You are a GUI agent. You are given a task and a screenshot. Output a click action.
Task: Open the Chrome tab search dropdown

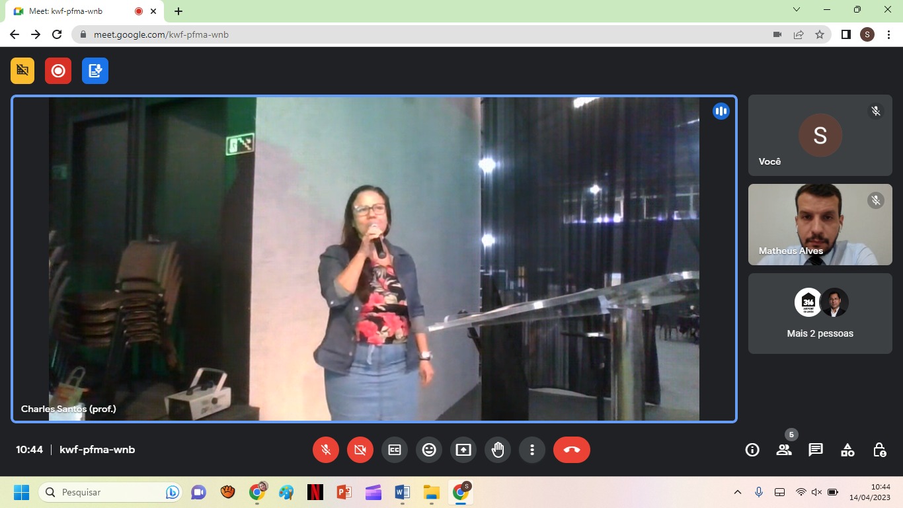click(797, 10)
